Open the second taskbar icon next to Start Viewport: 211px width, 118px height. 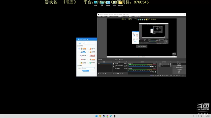pyautogui.click(x=100, y=116)
